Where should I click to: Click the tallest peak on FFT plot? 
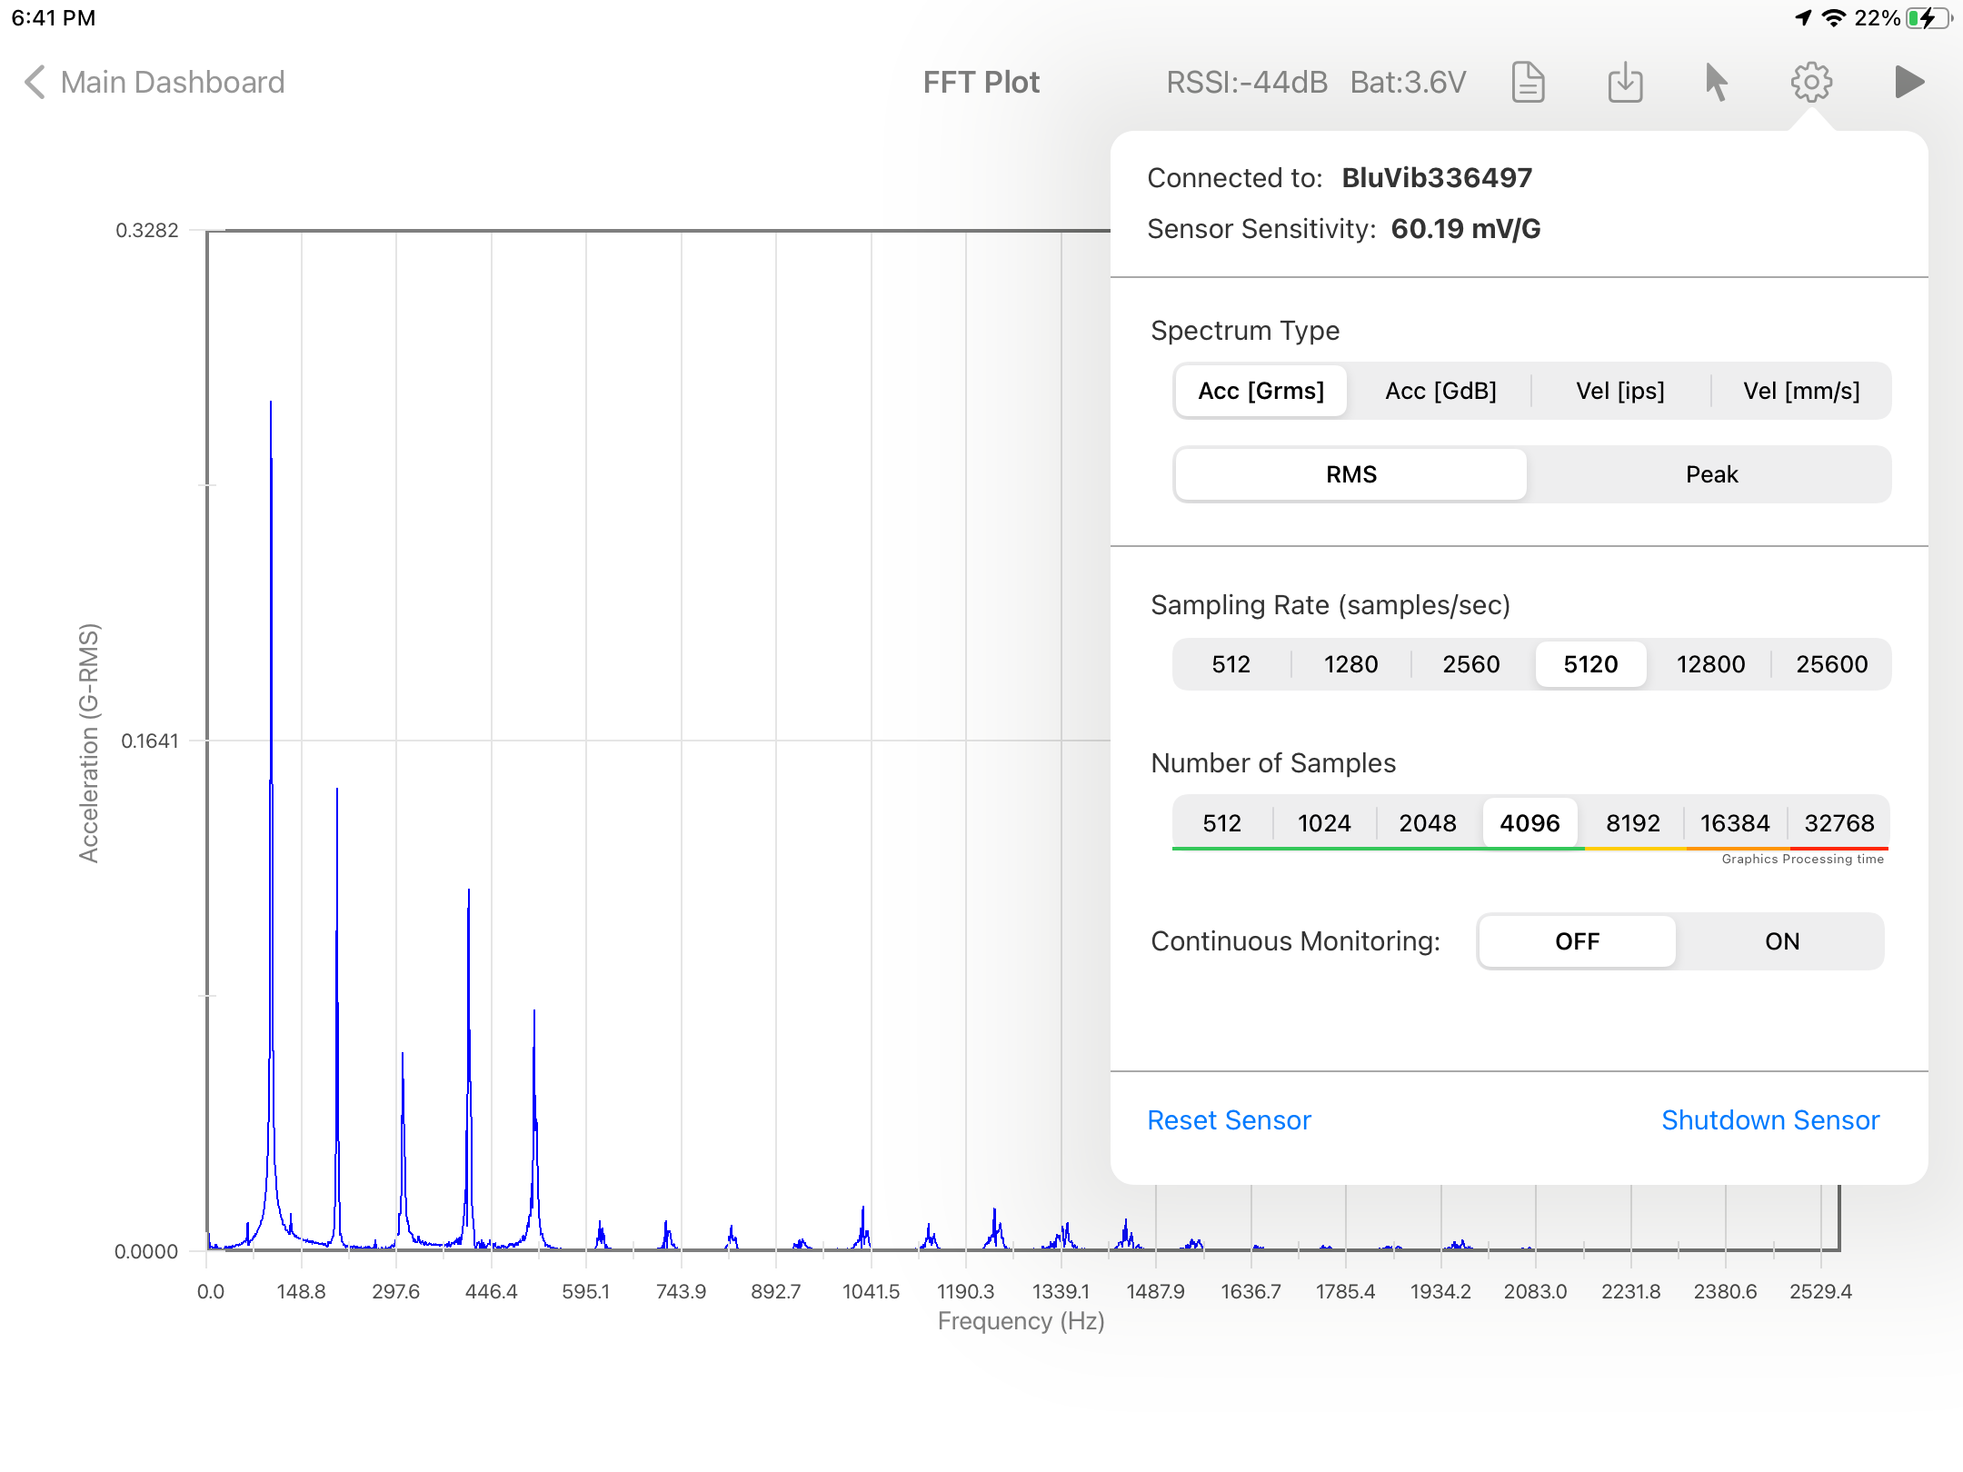tap(271, 404)
